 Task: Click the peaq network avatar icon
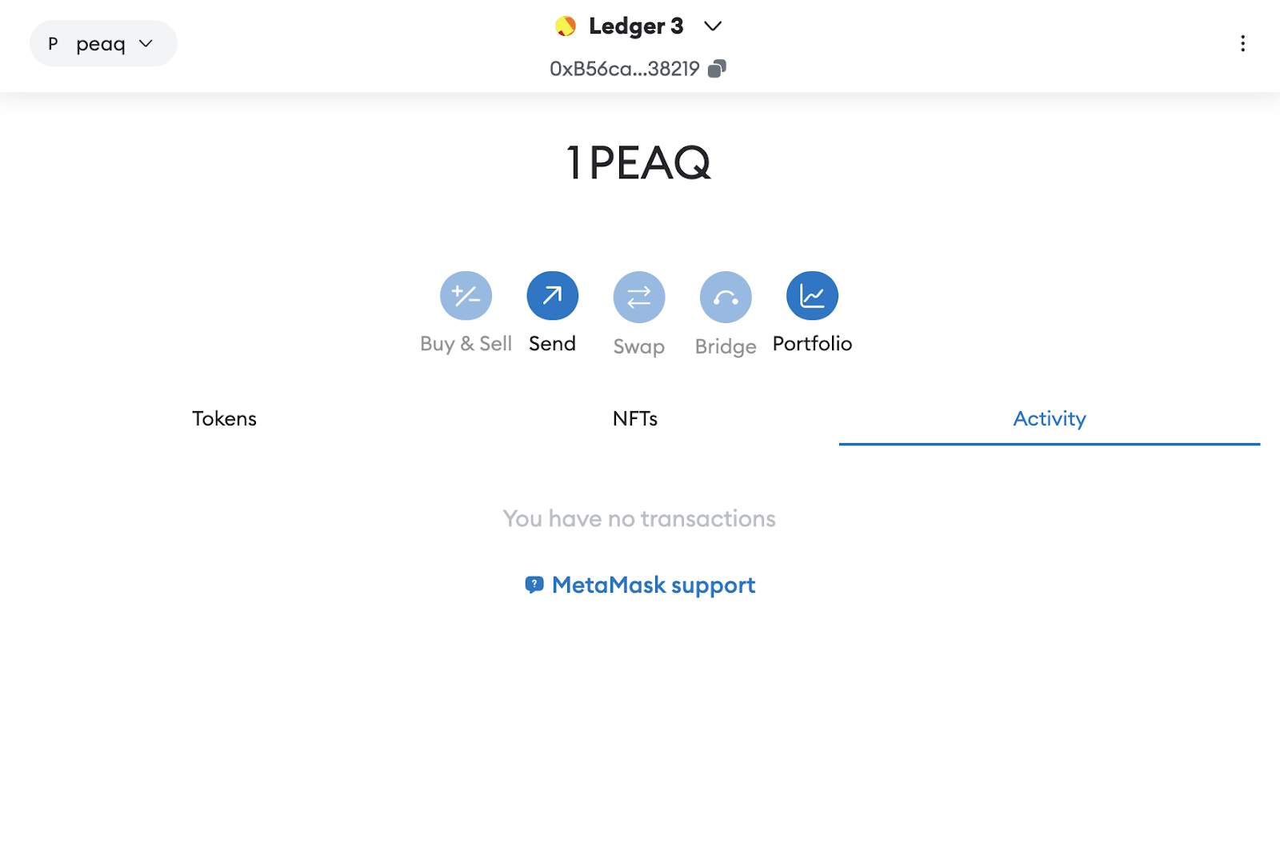[x=51, y=43]
